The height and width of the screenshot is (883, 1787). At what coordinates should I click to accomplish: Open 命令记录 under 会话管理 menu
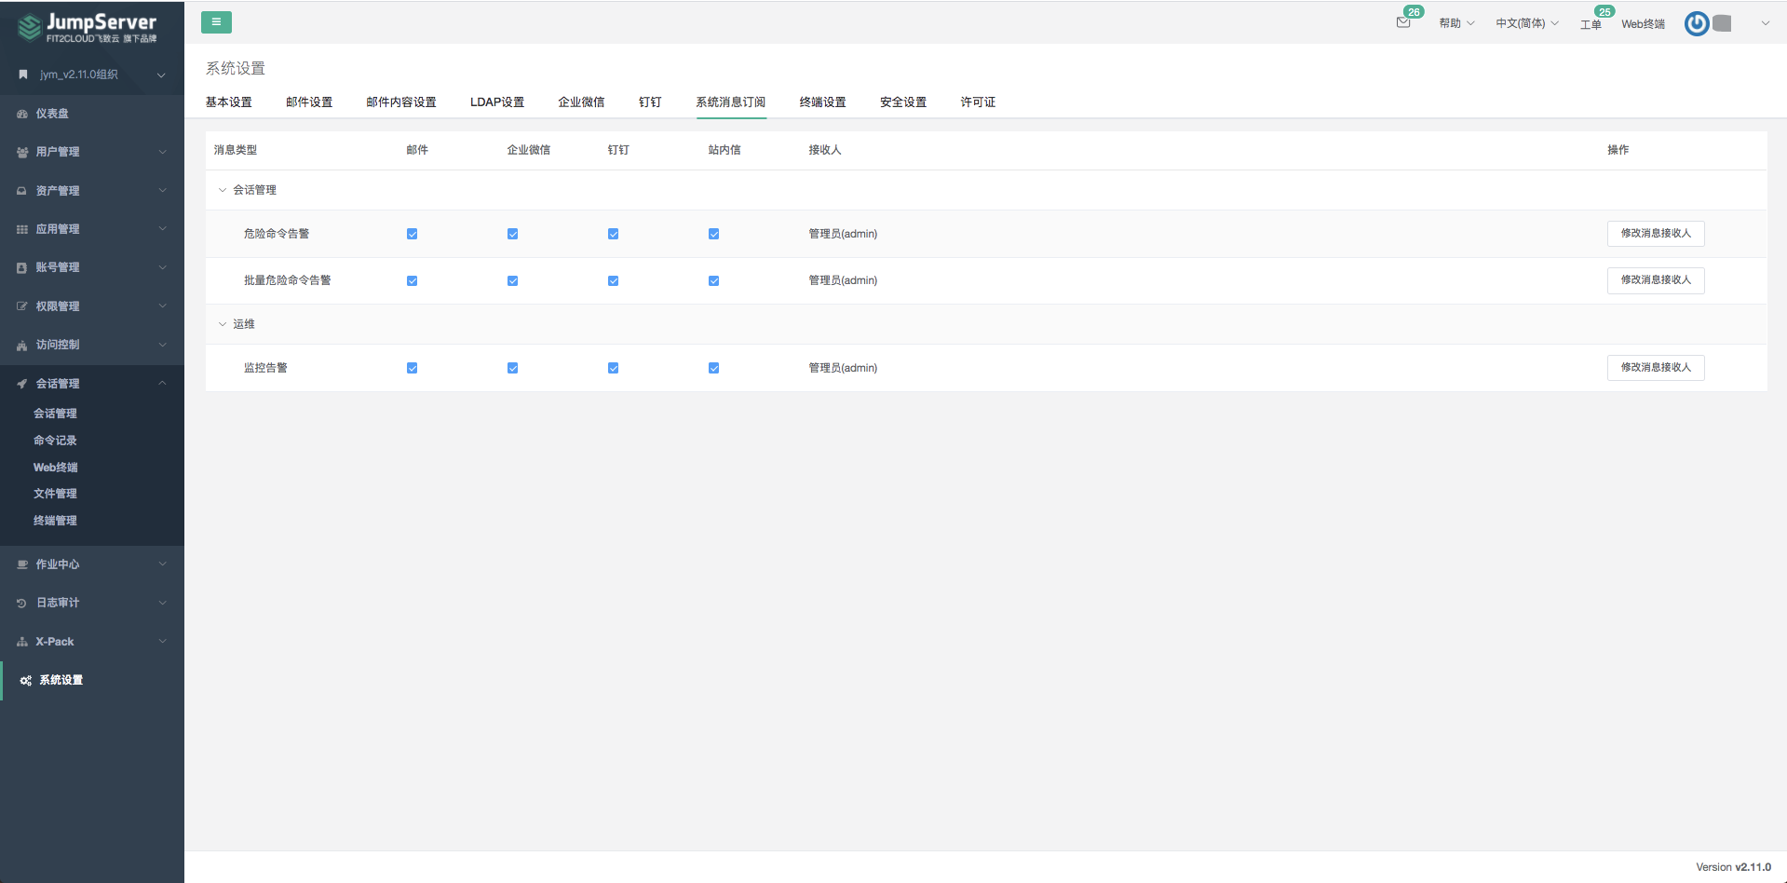pos(54,440)
